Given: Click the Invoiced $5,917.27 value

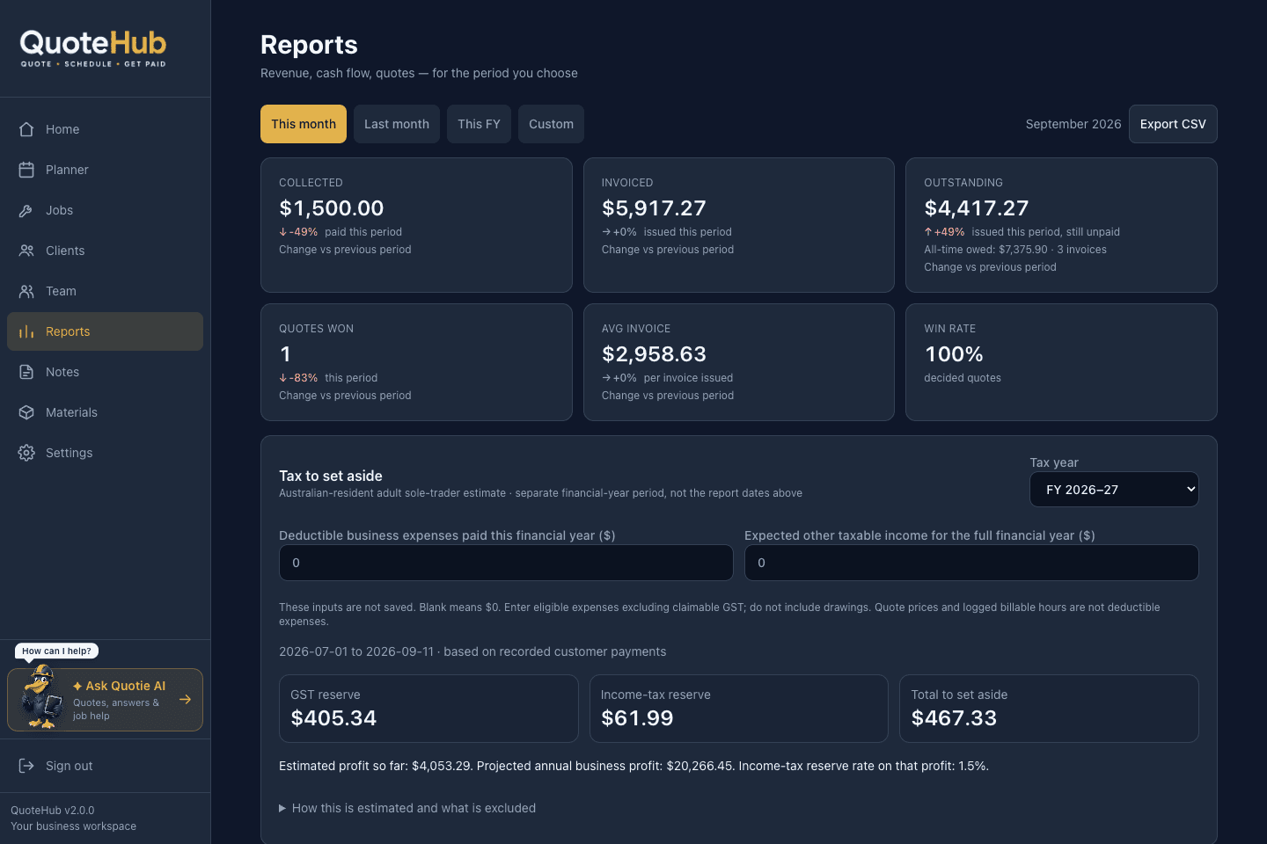Looking at the screenshot, I should 654,208.
